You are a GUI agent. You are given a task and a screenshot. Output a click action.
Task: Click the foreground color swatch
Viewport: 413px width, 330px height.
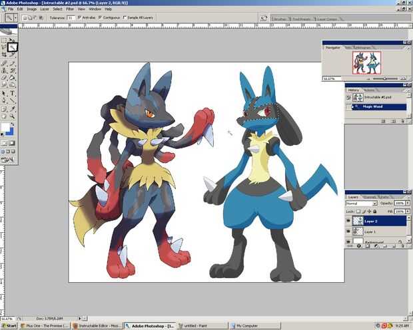6,127
